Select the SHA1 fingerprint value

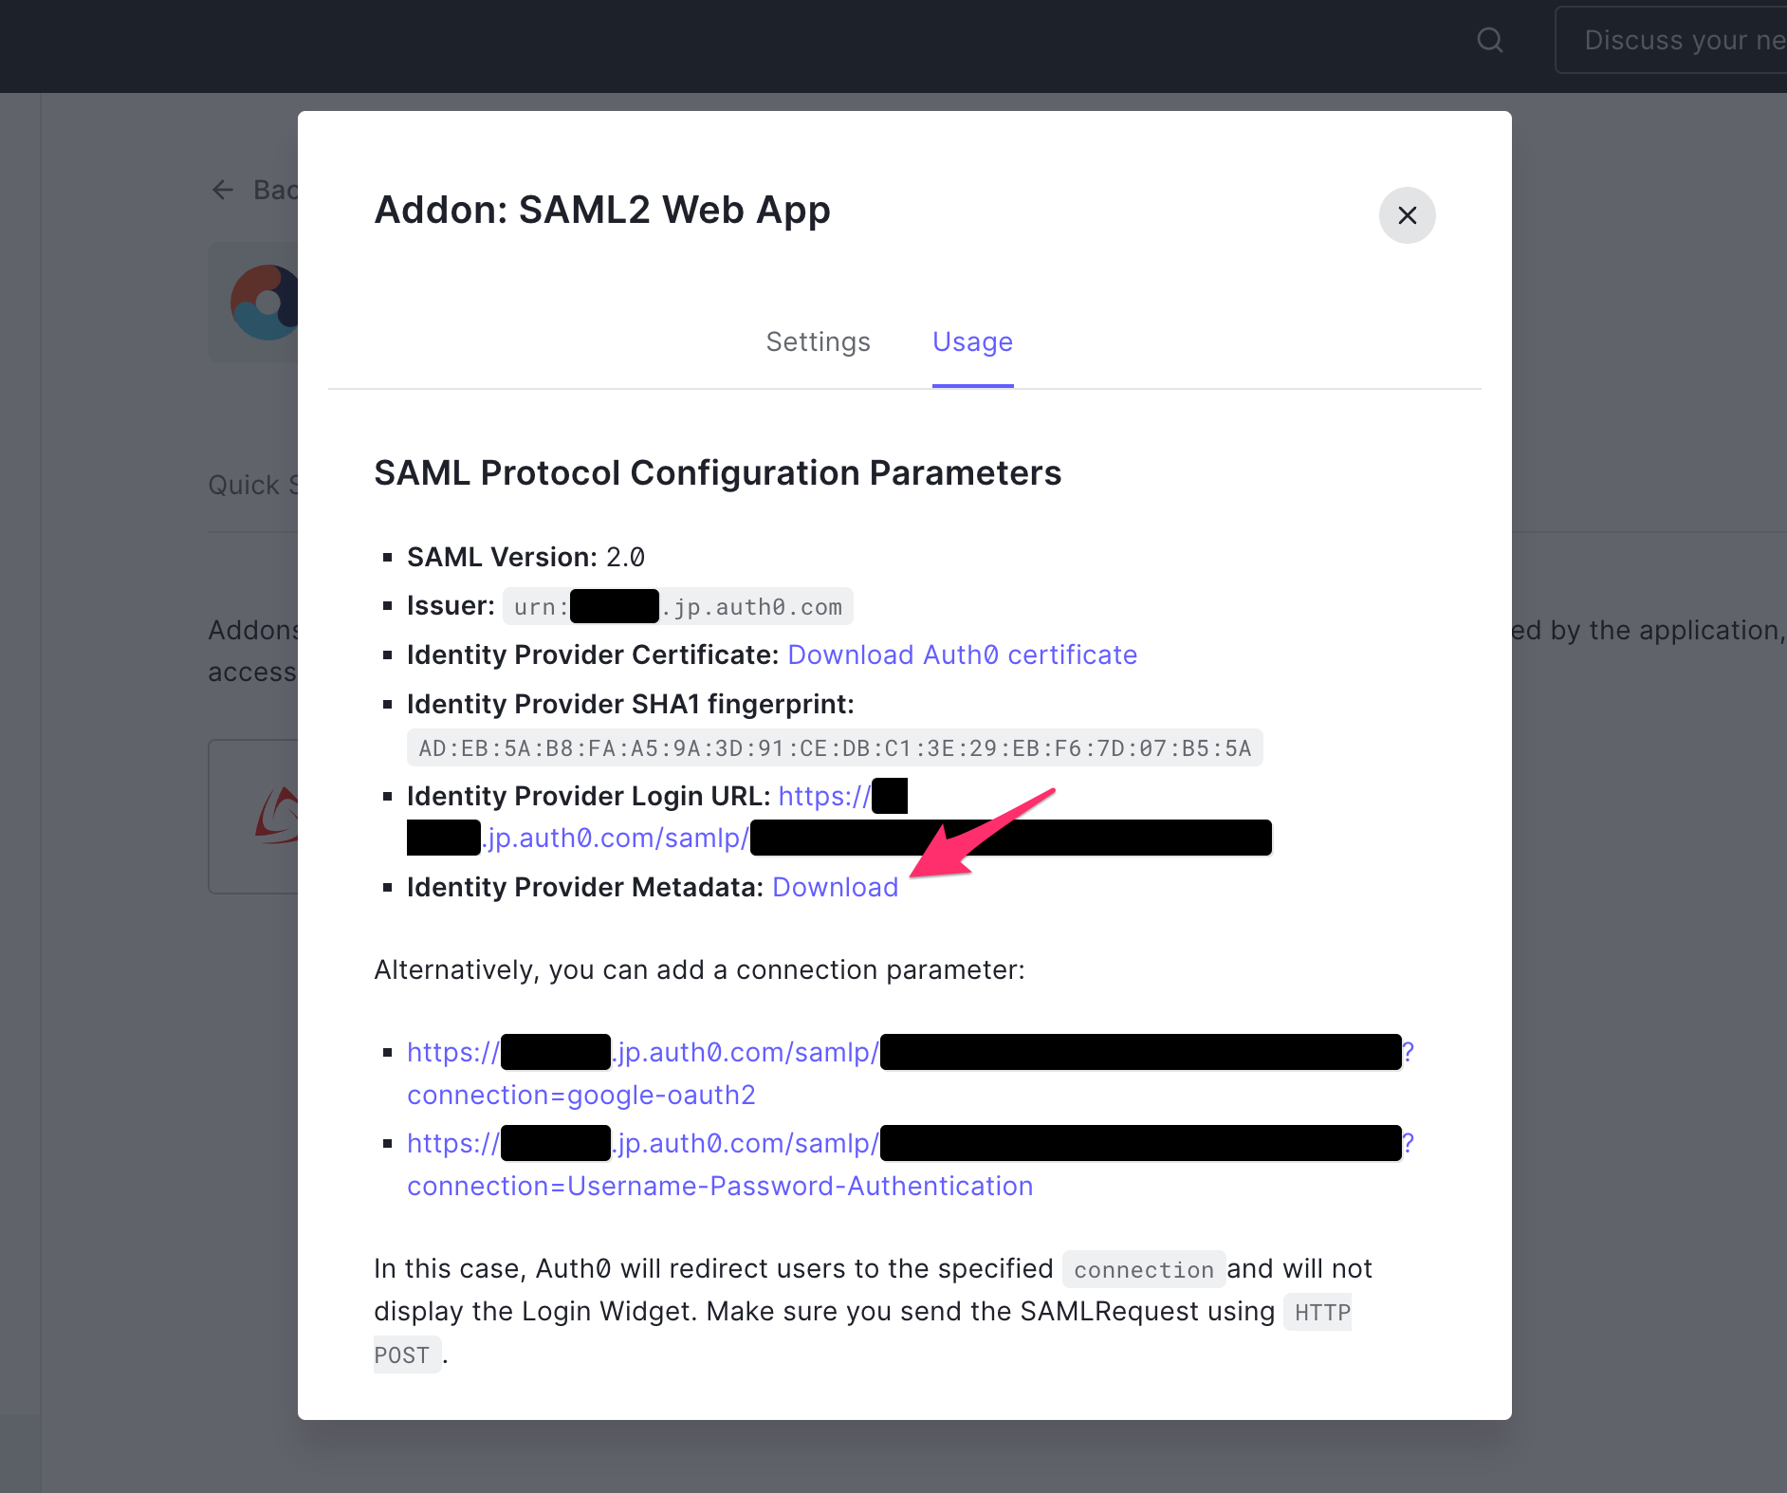(x=835, y=747)
